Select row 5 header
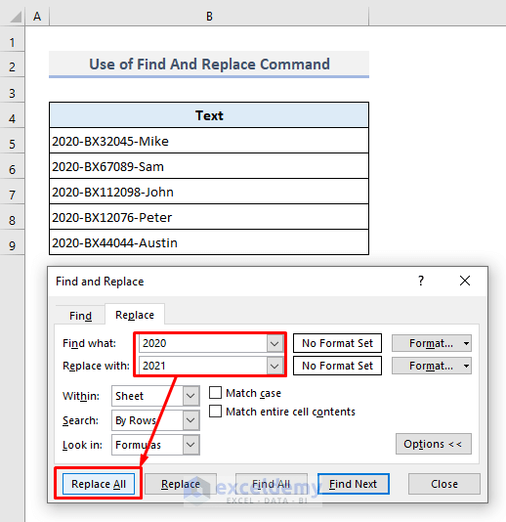Image resolution: width=506 pixels, height=522 pixels. click(x=13, y=141)
